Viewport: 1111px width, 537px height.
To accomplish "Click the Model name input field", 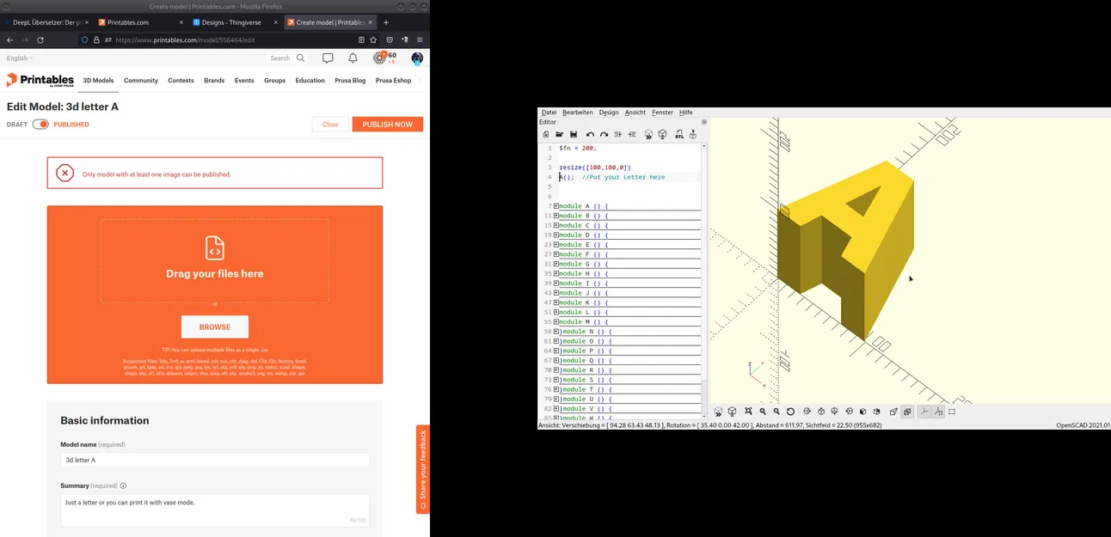I will click(214, 460).
